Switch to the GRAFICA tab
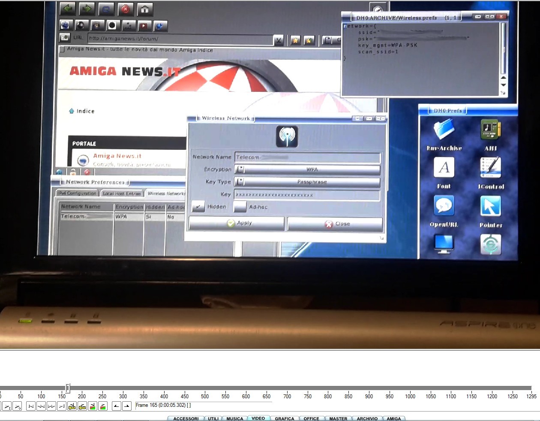This screenshot has width=540, height=421. point(285,418)
